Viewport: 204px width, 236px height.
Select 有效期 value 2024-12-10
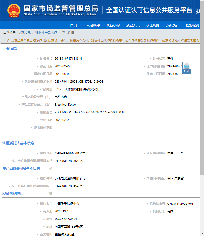62,212
